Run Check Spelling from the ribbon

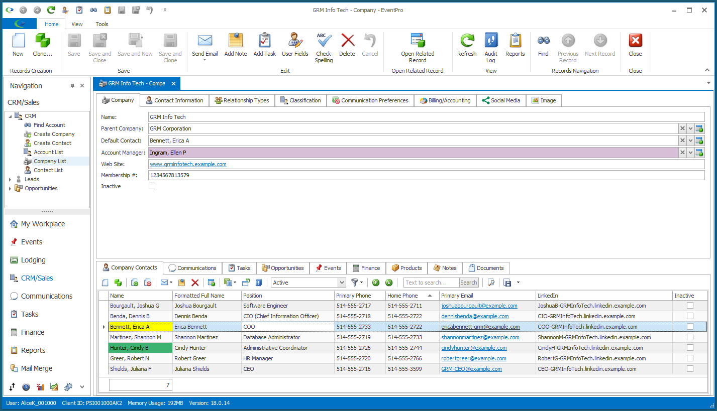tap(324, 48)
